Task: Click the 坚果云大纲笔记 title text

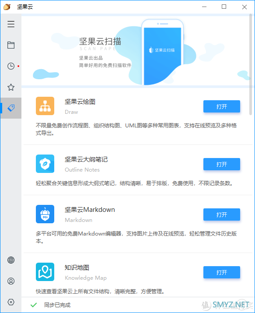Action: coord(86,159)
